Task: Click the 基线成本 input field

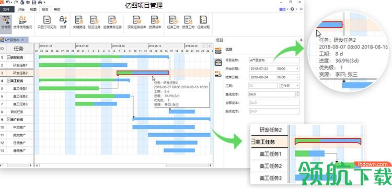Action: [272, 94]
